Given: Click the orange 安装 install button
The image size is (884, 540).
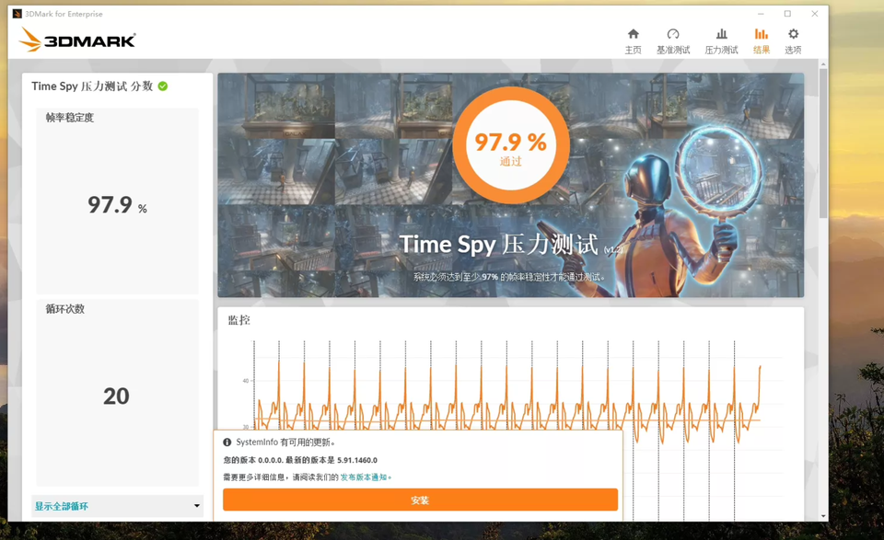Looking at the screenshot, I should (420, 500).
